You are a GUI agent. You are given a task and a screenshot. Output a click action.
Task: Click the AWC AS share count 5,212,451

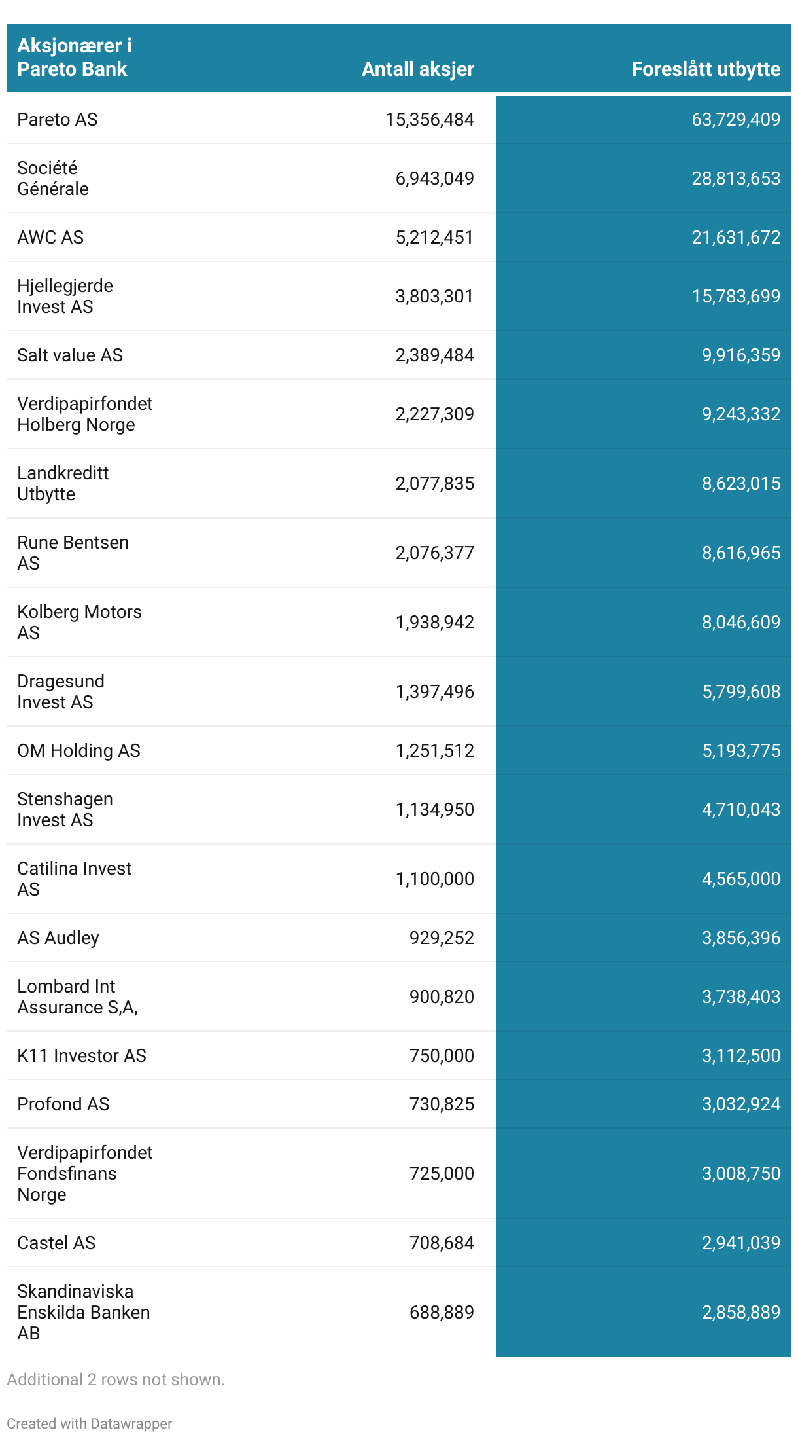click(434, 237)
